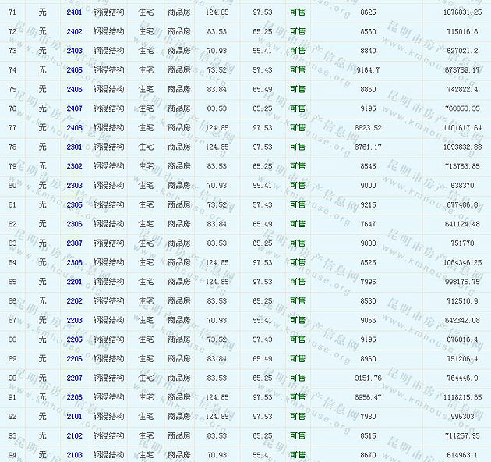Select total price 1076831.25 cell

(x=461, y=12)
